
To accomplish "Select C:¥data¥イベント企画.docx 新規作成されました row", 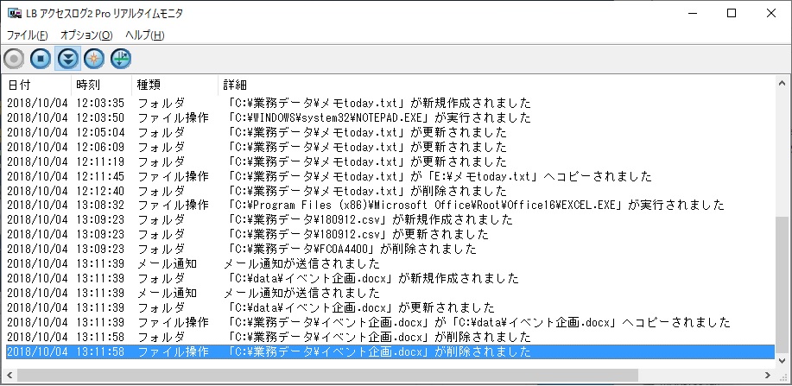I will (390, 278).
